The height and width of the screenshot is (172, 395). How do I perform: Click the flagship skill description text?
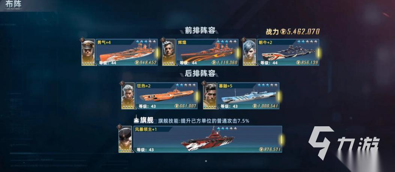[204, 121]
